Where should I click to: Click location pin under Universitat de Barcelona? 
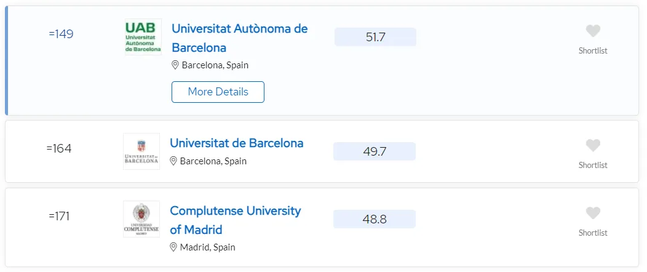pos(173,161)
